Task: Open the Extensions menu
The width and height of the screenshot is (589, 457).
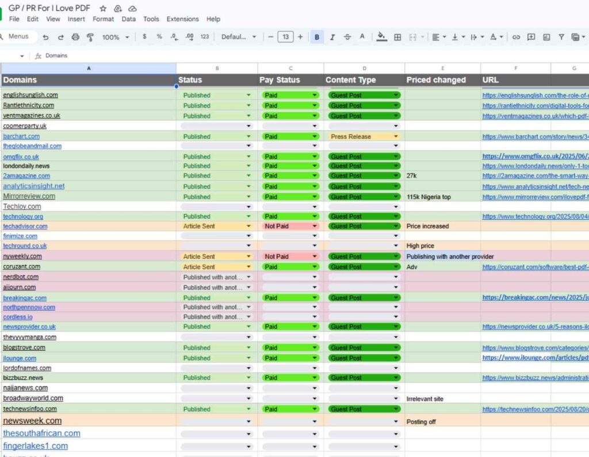Action: 182,19
